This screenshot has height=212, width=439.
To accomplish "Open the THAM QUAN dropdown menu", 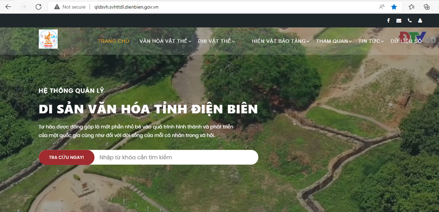I will (x=334, y=41).
